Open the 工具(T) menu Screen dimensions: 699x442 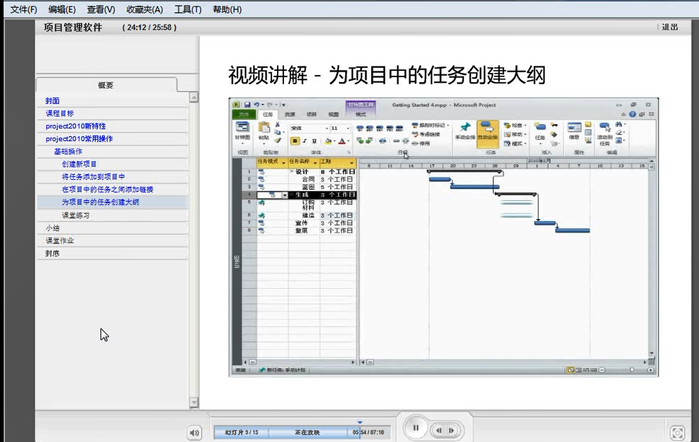[x=187, y=9]
